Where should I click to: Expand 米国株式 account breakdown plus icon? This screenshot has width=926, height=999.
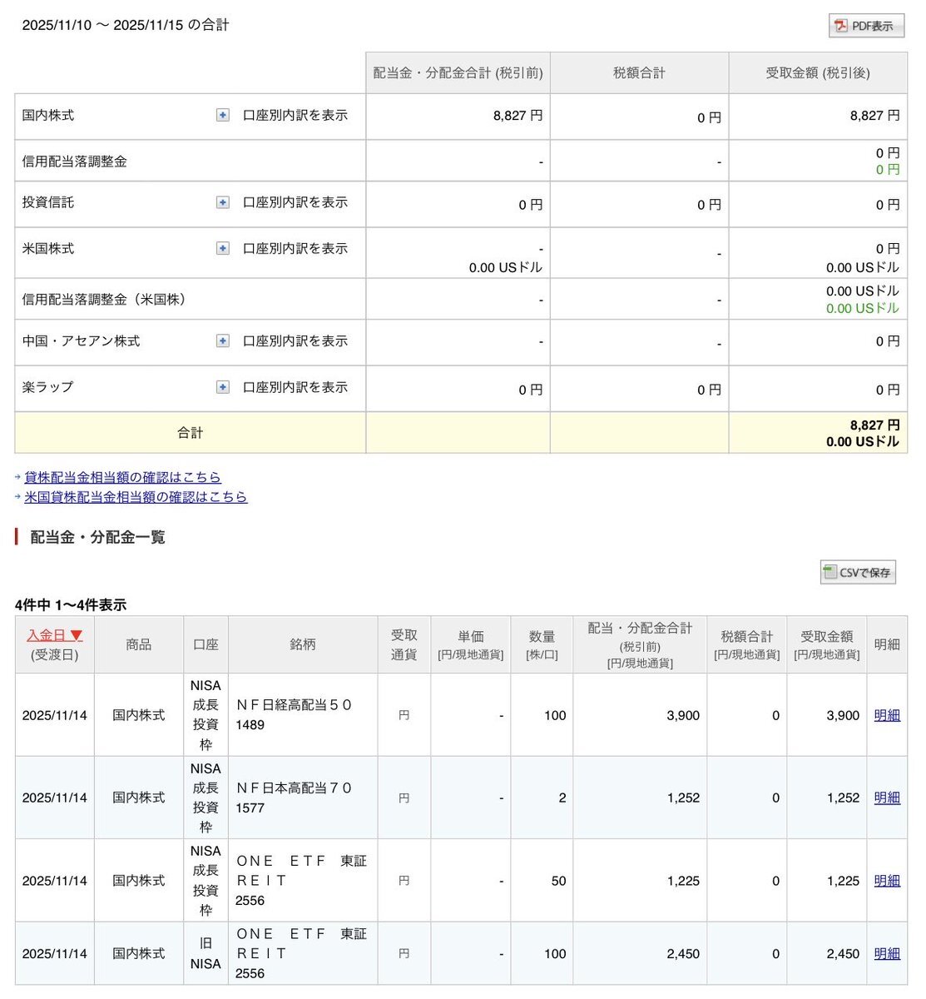click(222, 248)
